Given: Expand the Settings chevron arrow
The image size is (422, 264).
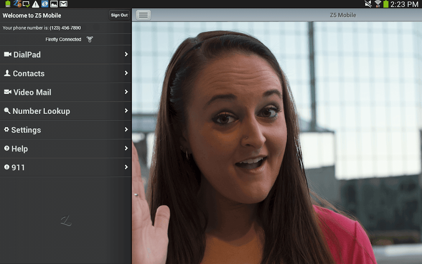Looking at the screenshot, I should pyautogui.click(x=126, y=129).
